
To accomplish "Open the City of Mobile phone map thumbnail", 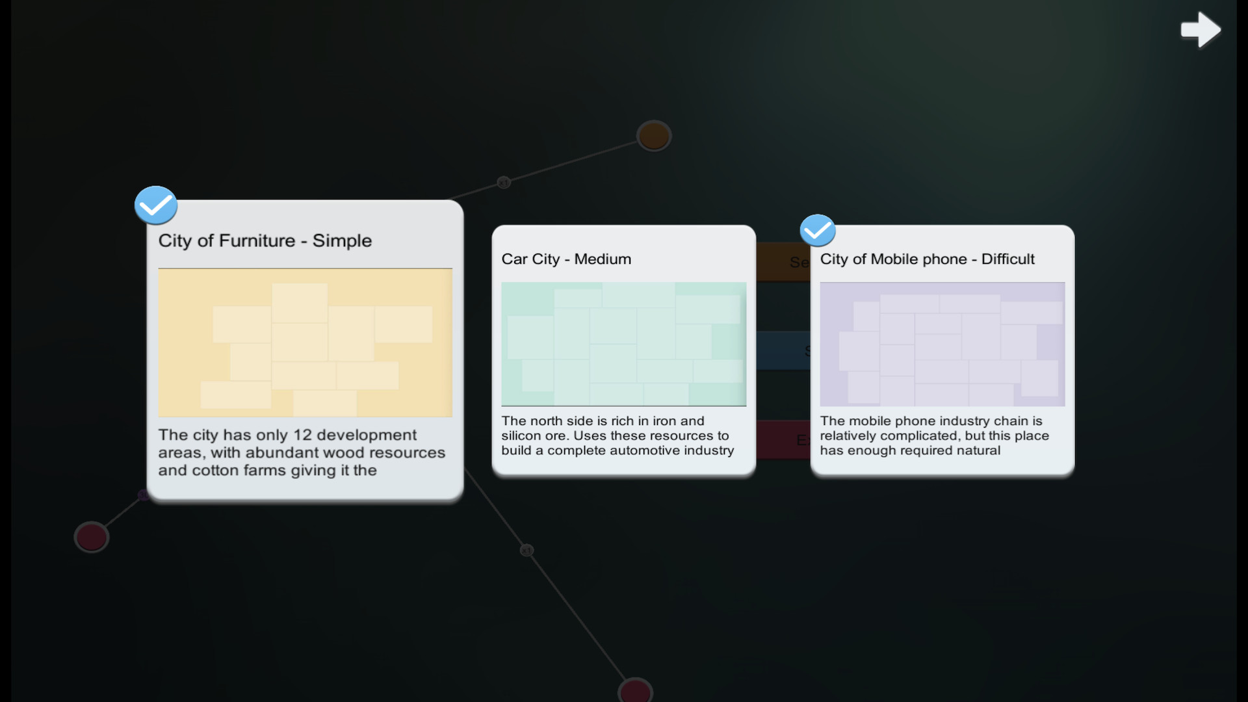I will (x=942, y=344).
